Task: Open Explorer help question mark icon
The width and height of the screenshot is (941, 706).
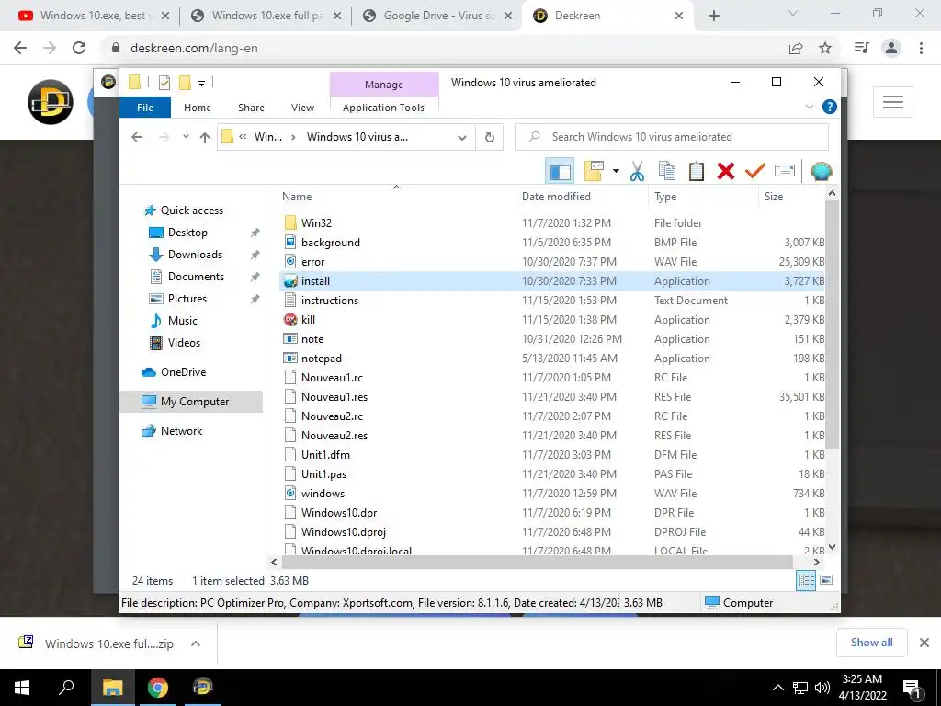Action: [830, 107]
